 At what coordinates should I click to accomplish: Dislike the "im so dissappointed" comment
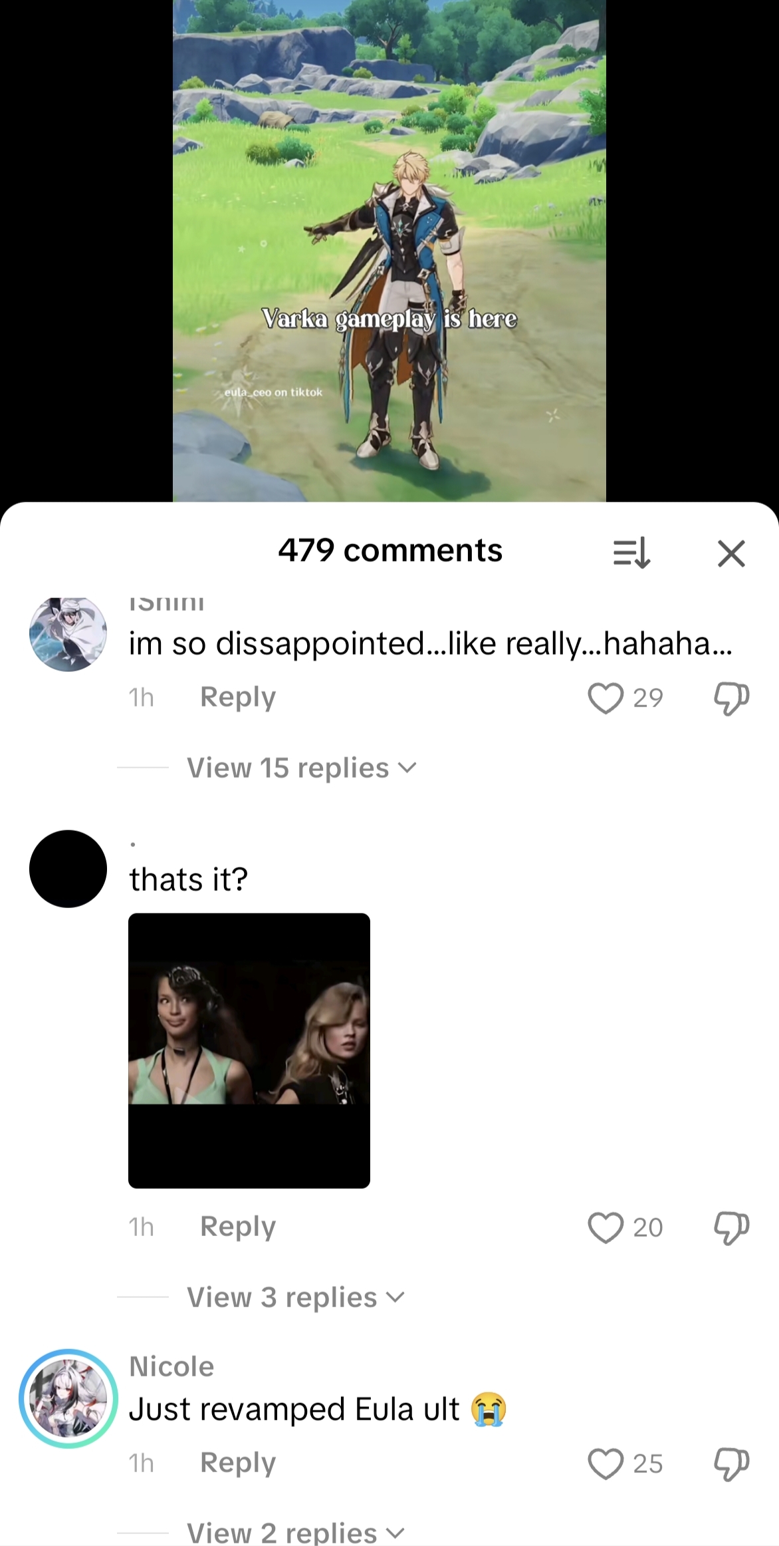click(x=731, y=698)
